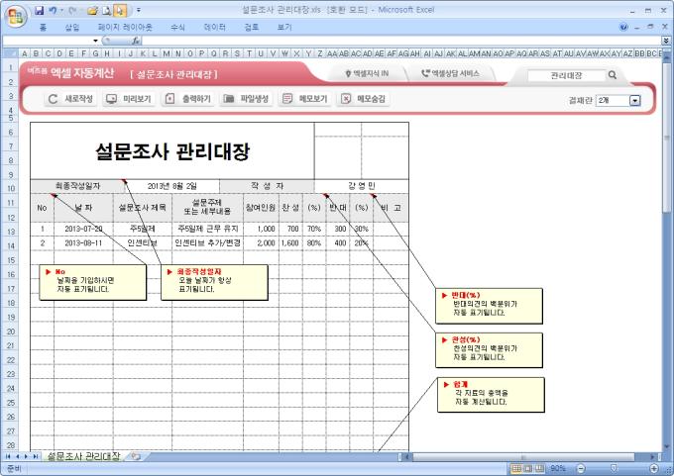
Task: Click the Undo icon
Action: (x=53, y=10)
